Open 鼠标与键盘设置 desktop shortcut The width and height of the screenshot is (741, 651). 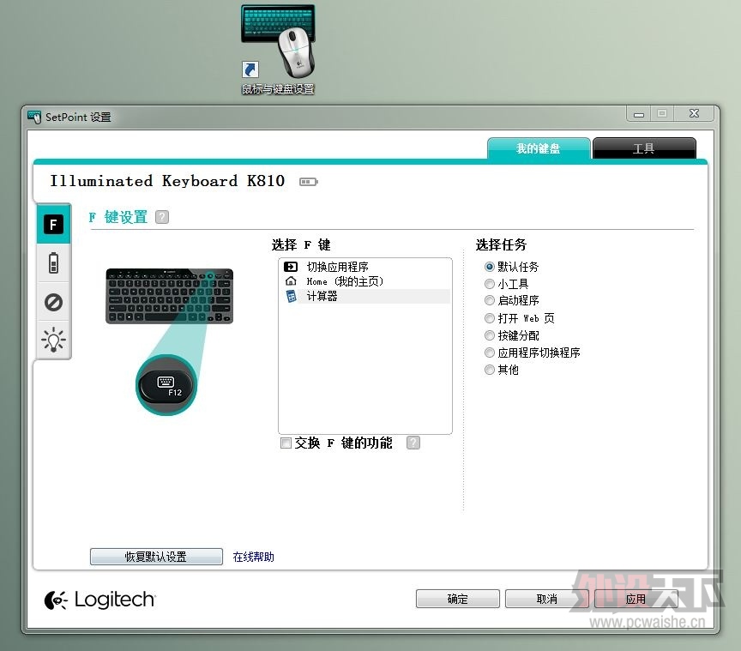tap(278, 50)
